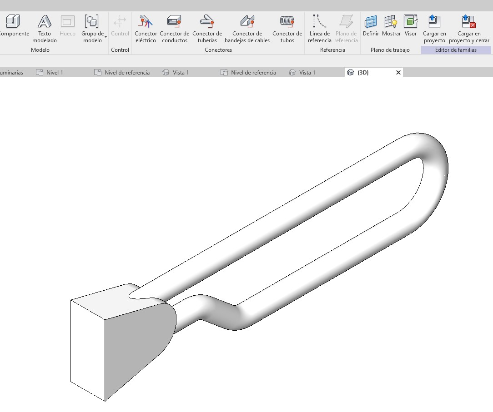Choose the Conector de tuberías tool

coord(207,22)
